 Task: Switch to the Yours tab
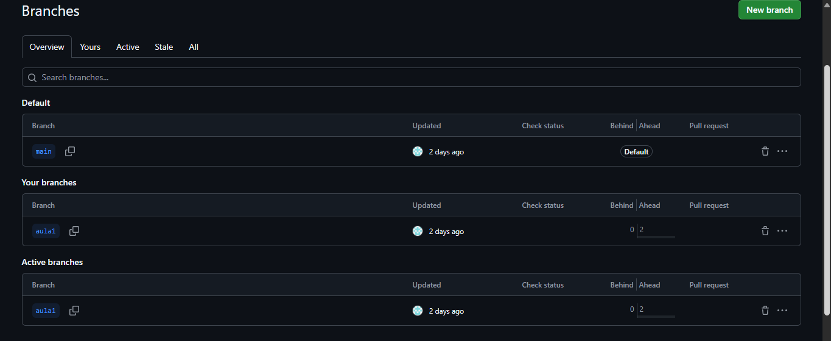click(x=90, y=47)
